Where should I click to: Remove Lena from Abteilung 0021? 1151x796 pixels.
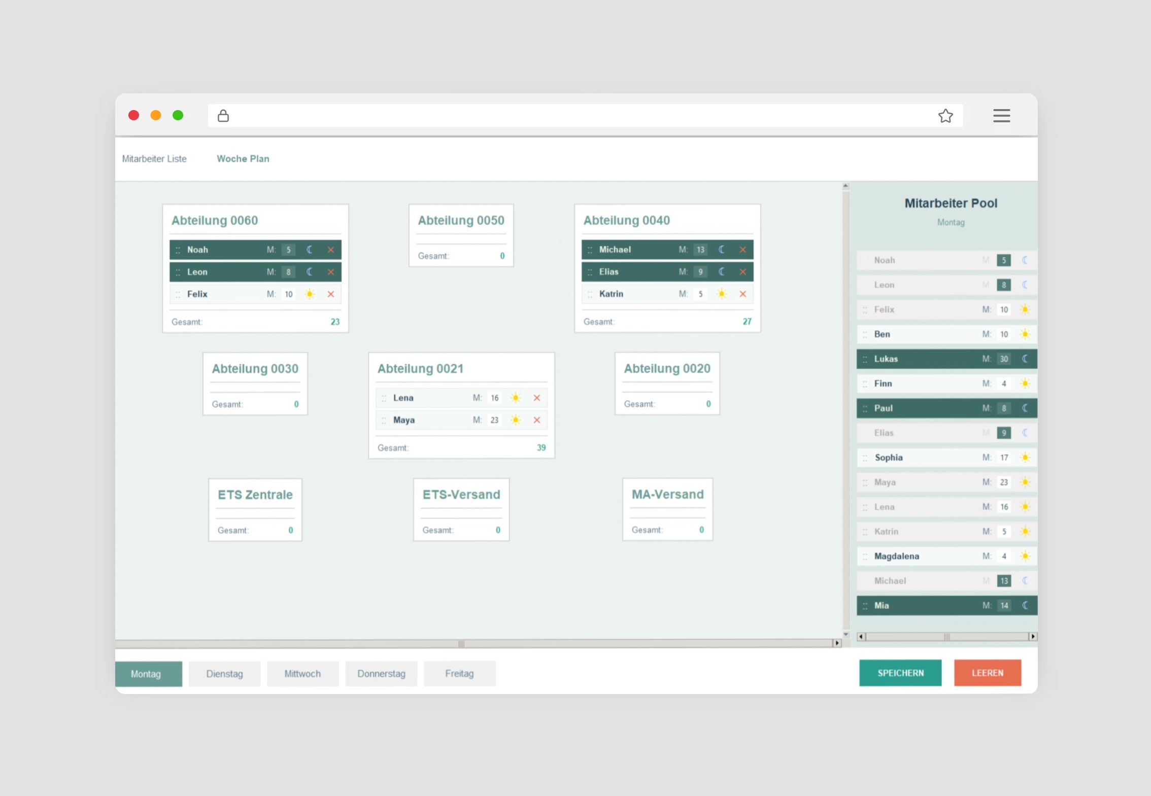click(x=537, y=398)
